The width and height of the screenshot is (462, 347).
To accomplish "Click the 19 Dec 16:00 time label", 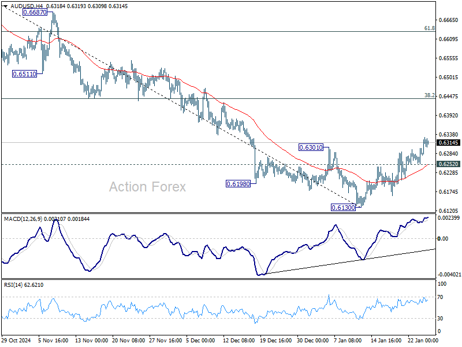I will (276, 340).
